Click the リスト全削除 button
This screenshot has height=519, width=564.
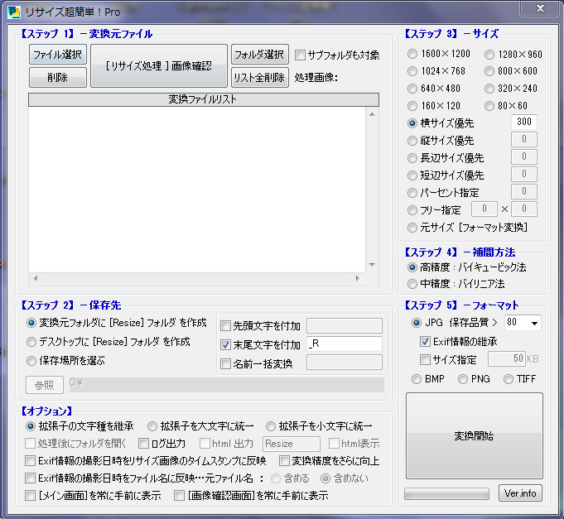pos(260,77)
